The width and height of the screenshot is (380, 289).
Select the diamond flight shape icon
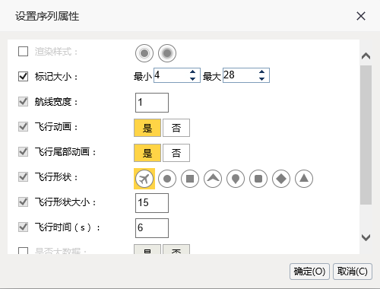click(x=281, y=179)
